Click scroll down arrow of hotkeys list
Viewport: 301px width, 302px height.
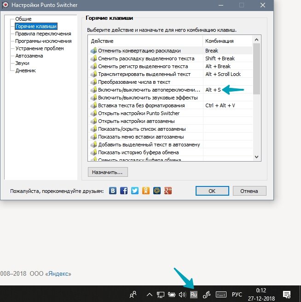(256, 157)
